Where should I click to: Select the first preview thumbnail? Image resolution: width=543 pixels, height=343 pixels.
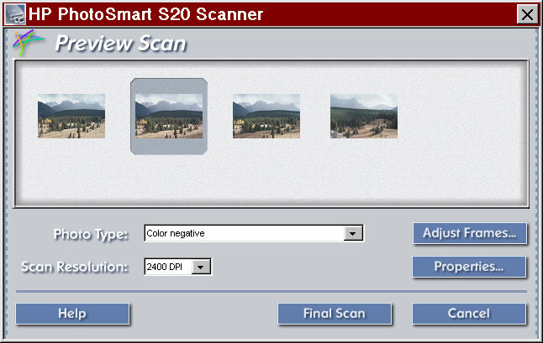[71, 116]
